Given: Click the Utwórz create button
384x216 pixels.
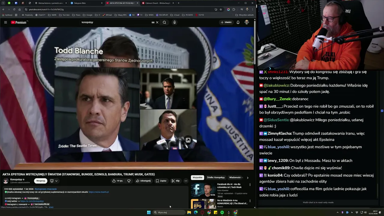Looking at the screenshot, I should (x=226, y=22).
